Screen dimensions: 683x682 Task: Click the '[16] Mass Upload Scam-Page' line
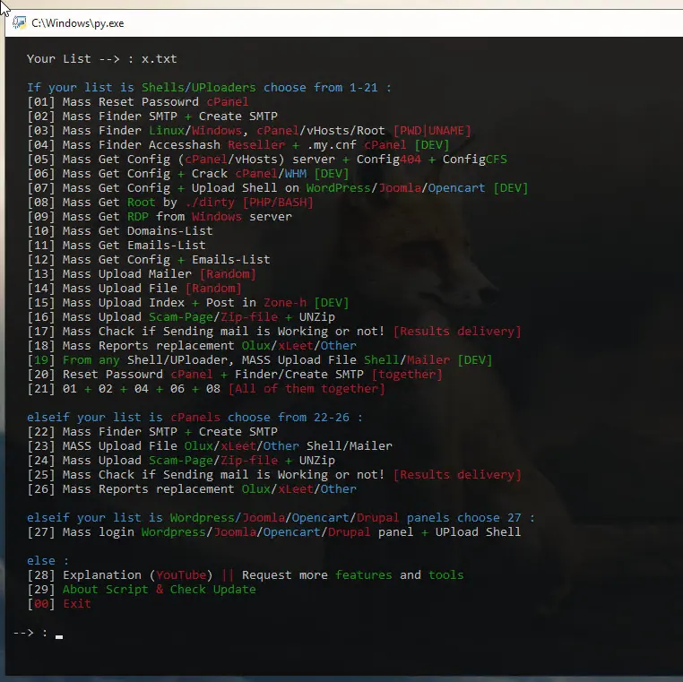click(x=181, y=317)
